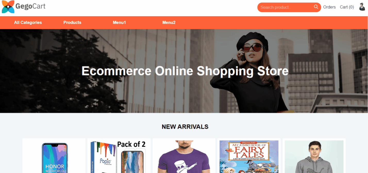The image size is (368, 173).
Task: Click the NEW ARRIVALS section heading
Action: [x=185, y=127]
